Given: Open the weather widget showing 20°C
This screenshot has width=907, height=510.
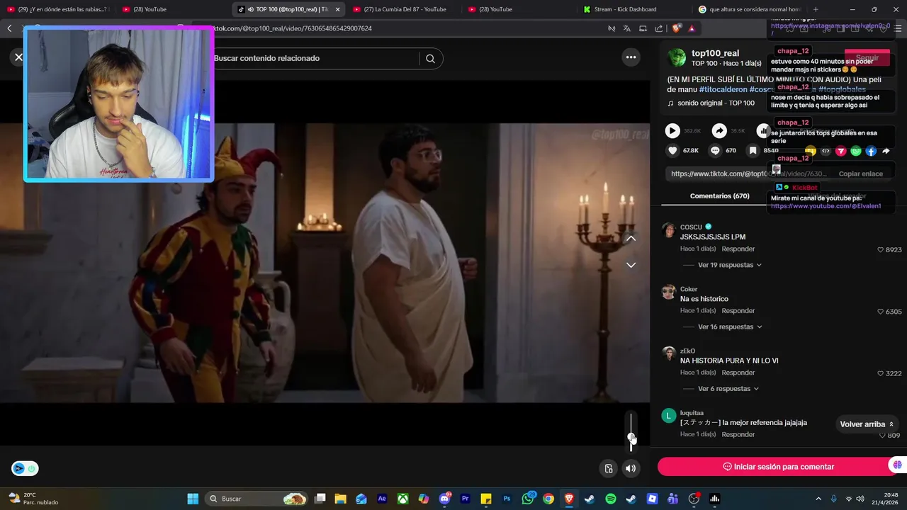Looking at the screenshot, I should (x=32, y=499).
